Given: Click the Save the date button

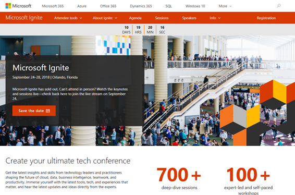Looking at the screenshot, I should 34,111.
